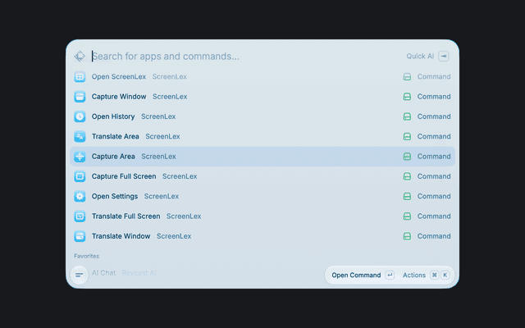Screen dimensions: 525x328
Task: Click the Translate Full Screen icon
Action: point(80,216)
